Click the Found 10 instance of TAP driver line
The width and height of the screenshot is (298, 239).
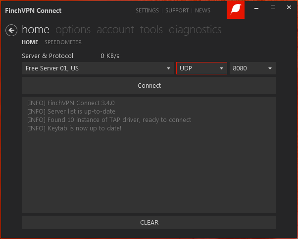(x=109, y=120)
